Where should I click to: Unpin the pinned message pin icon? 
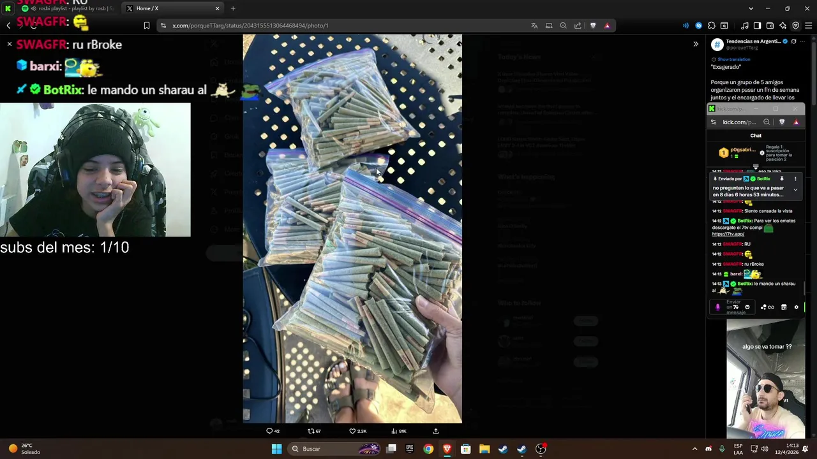pos(782,179)
